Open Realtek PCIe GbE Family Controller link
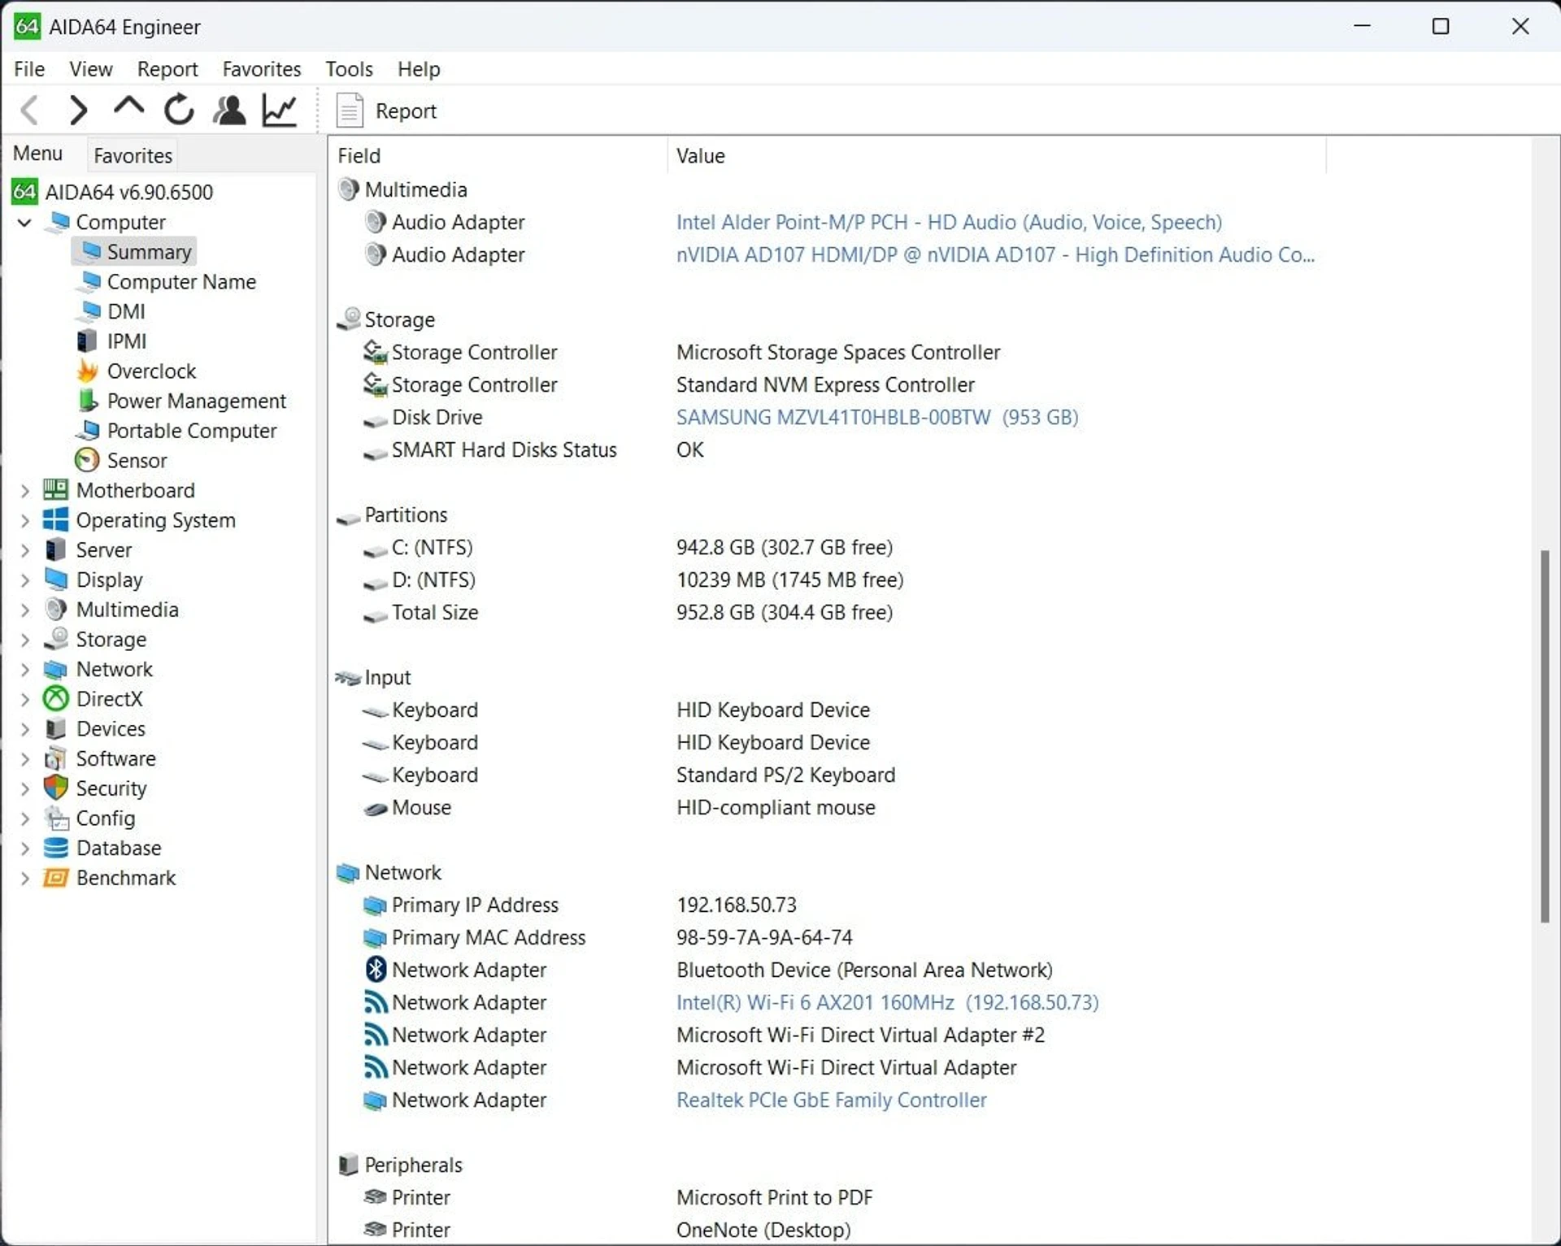The width and height of the screenshot is (1561, 1246). click(831, 1101)
